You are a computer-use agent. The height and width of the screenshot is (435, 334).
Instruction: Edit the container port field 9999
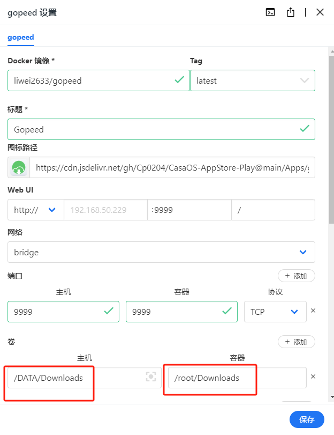tap(181, 312)
